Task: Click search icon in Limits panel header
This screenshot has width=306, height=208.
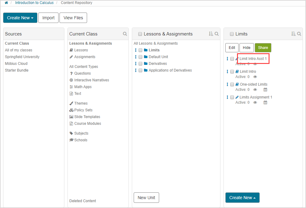Action: coord(299,34)
